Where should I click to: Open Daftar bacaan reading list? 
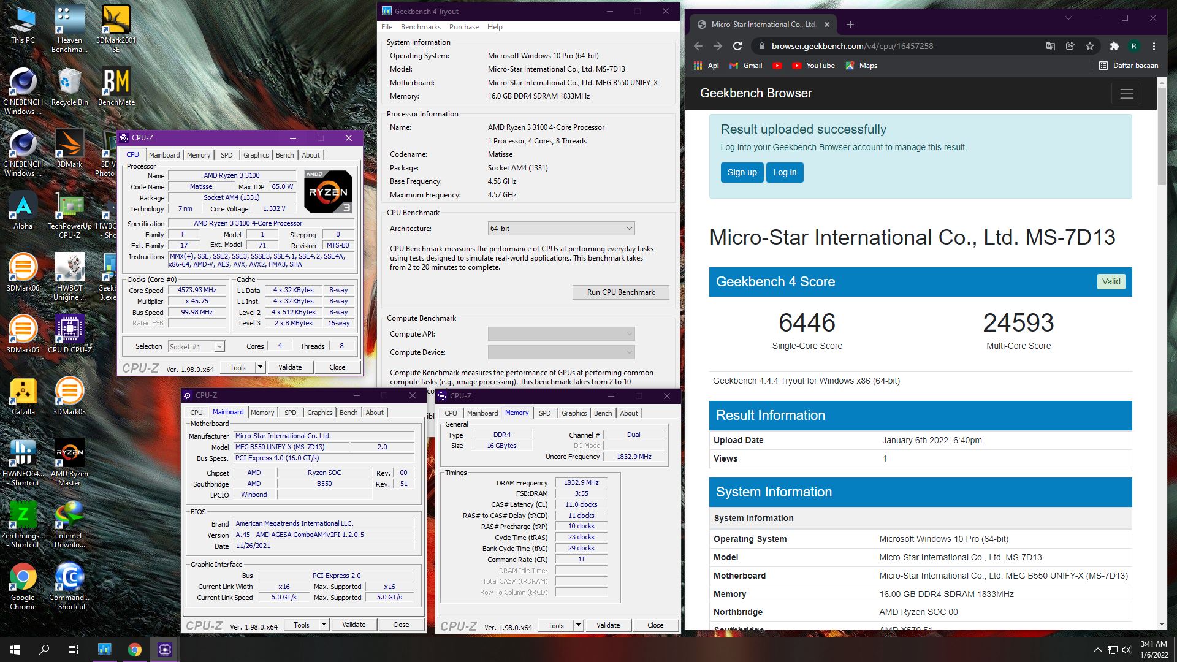(x=1129, y=66)
